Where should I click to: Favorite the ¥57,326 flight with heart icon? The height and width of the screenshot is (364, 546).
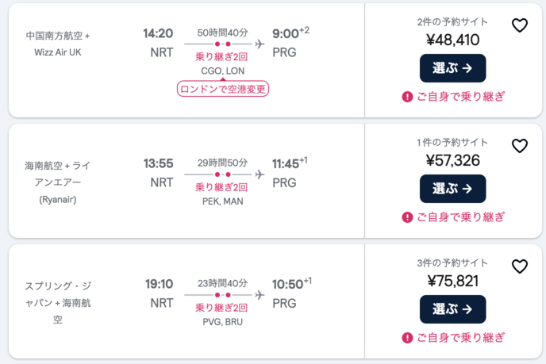519,146
